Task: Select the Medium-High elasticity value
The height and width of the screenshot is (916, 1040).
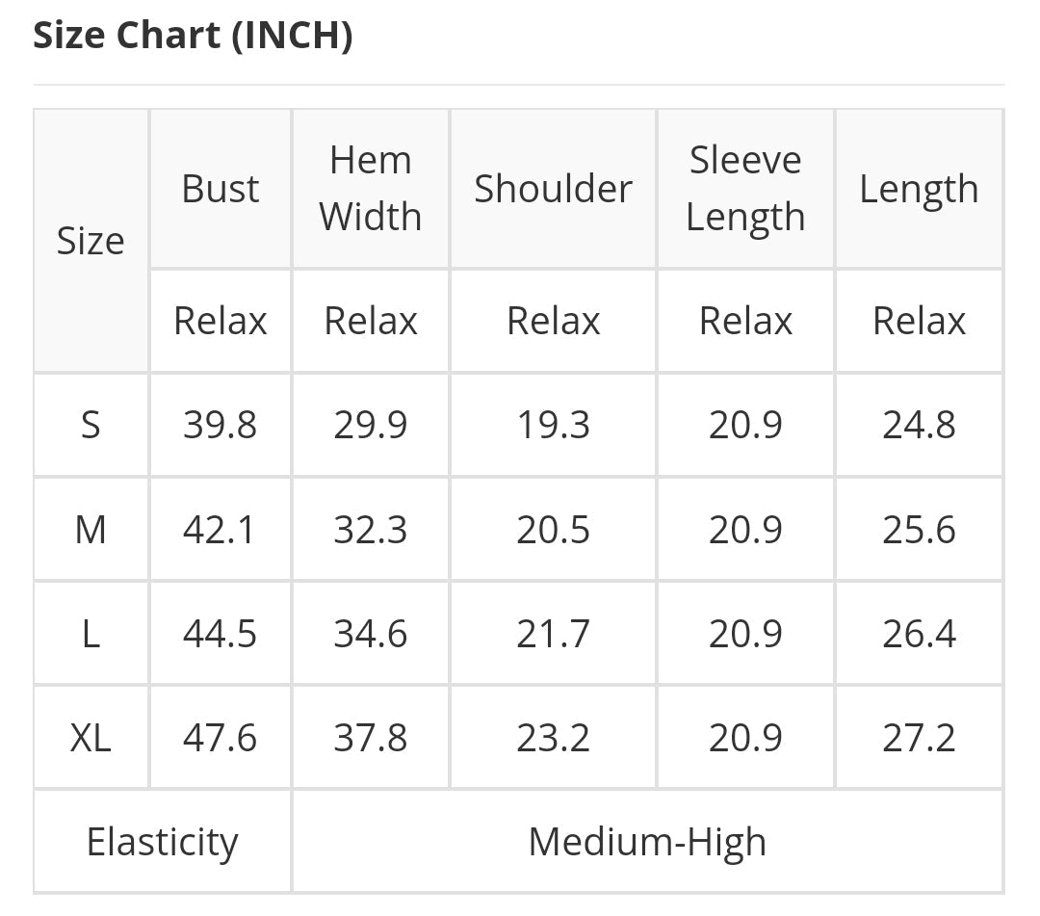Action: (x=647, y=842)
